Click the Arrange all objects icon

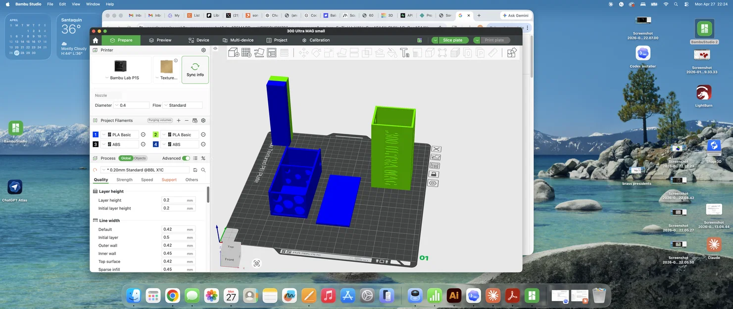click(272, 52)
